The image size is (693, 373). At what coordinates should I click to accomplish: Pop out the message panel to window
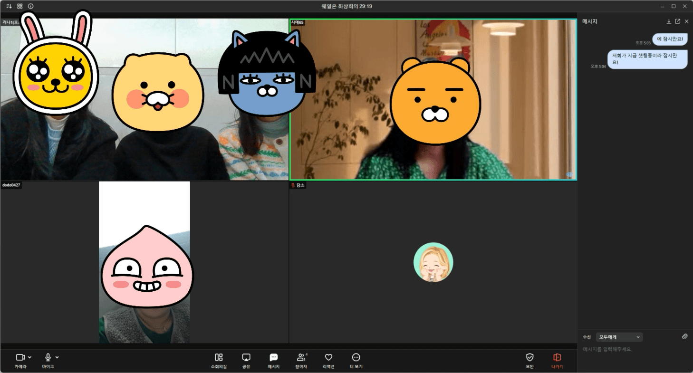(x=677, y=21)
